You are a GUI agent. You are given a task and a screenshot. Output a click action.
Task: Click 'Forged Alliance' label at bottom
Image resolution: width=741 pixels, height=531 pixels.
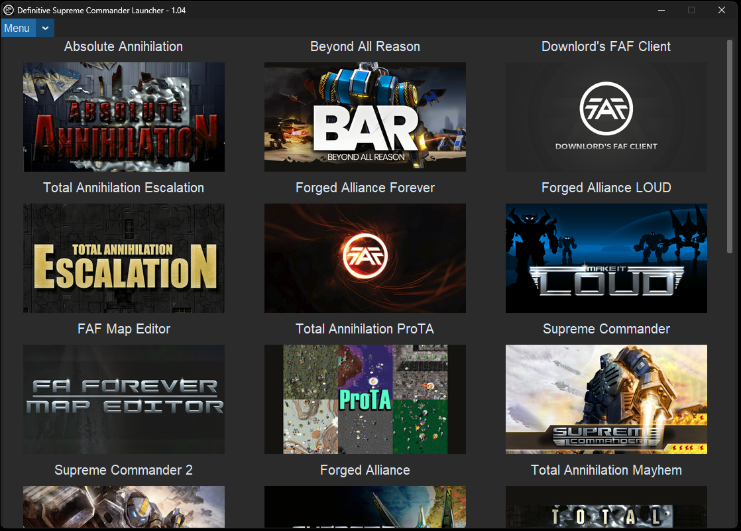(365, 470)
